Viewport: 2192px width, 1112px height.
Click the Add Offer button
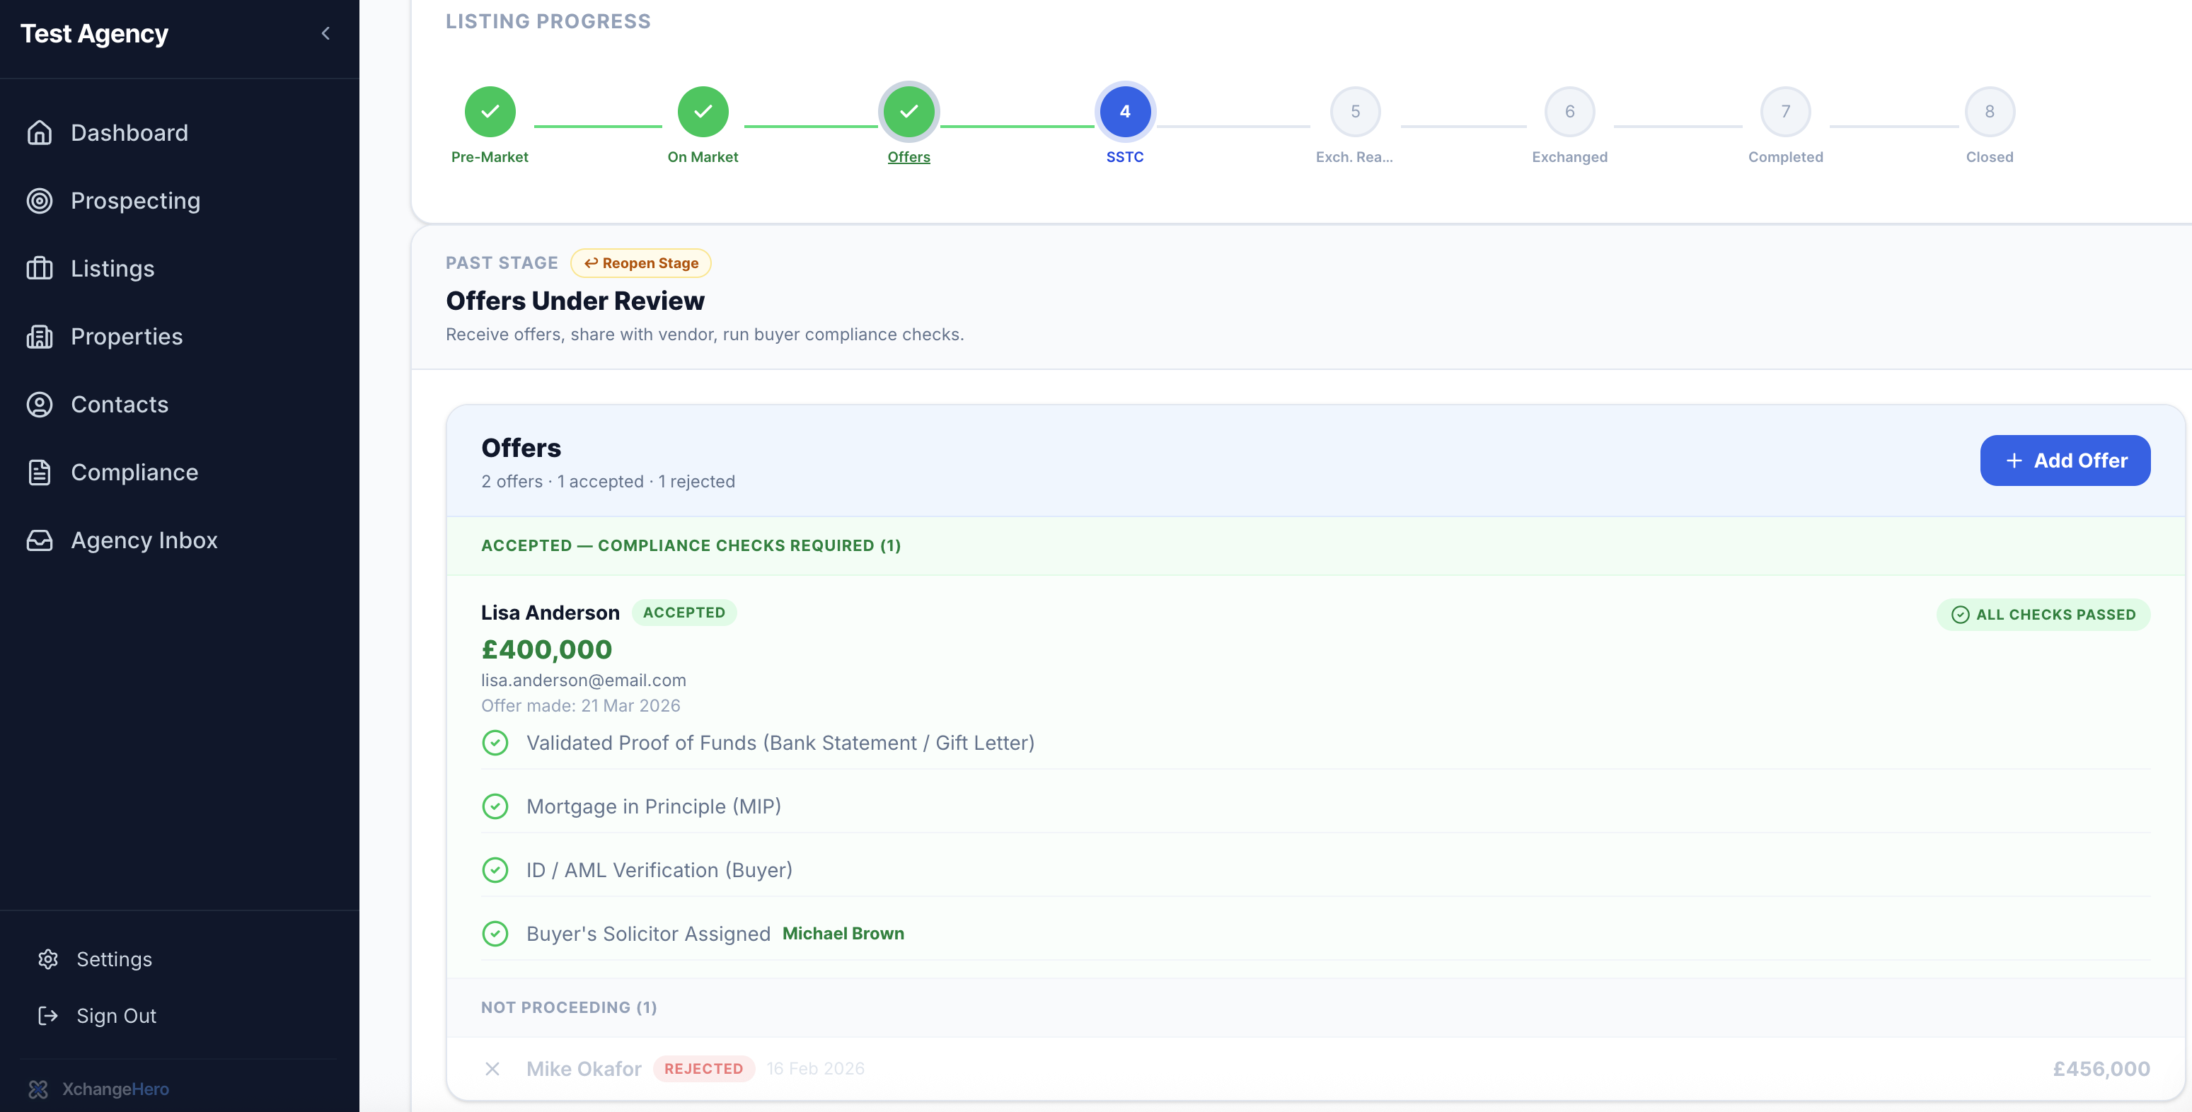pyautogui.click(x=2065, y=461)
